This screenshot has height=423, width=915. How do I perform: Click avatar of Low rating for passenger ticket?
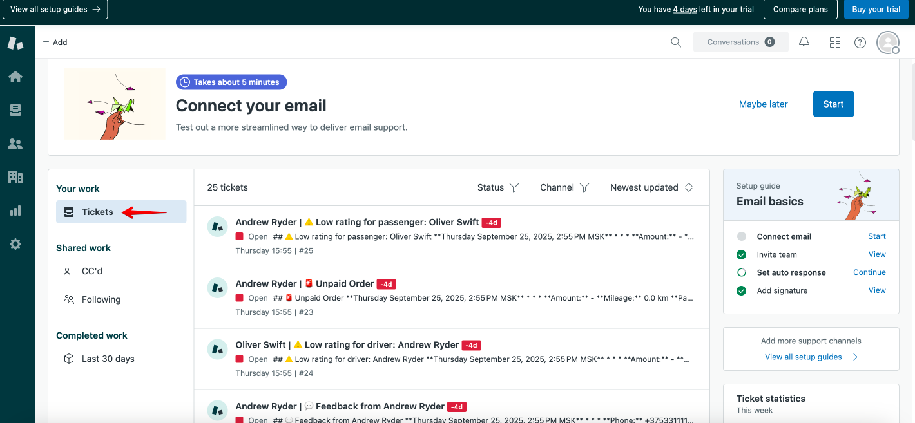point(217,227)
